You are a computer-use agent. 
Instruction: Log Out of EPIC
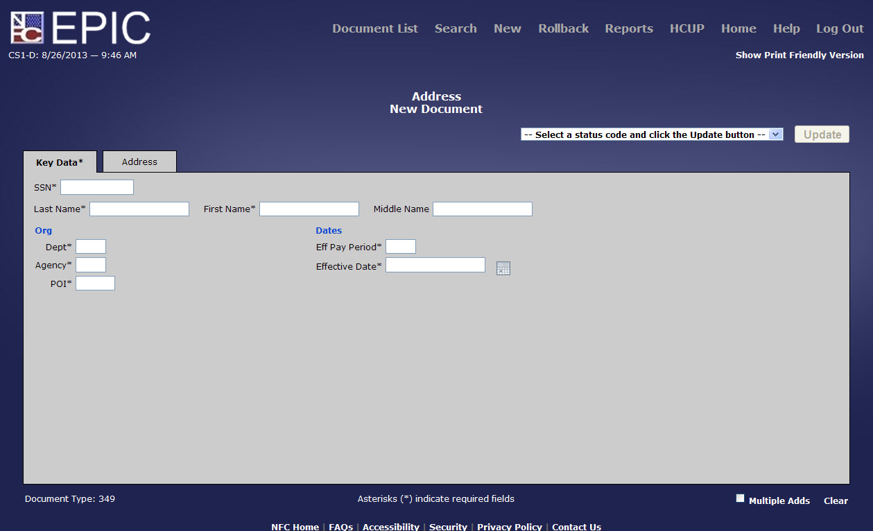[x=840, y=28]
